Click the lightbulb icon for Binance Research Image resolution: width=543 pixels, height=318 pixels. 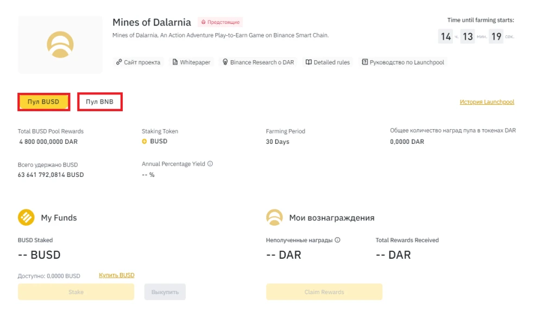pyautogui.click(x=225, y=62)
